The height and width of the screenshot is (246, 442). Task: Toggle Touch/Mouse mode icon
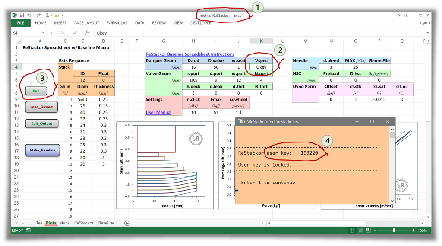pos(47,15)
